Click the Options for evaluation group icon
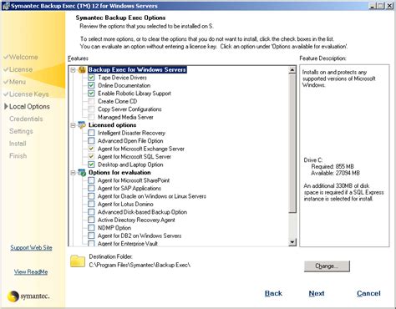 tap(82, 173)
